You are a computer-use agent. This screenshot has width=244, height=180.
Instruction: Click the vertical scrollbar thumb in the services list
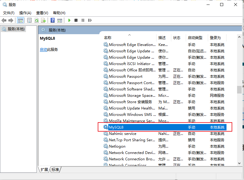point(239,90)
